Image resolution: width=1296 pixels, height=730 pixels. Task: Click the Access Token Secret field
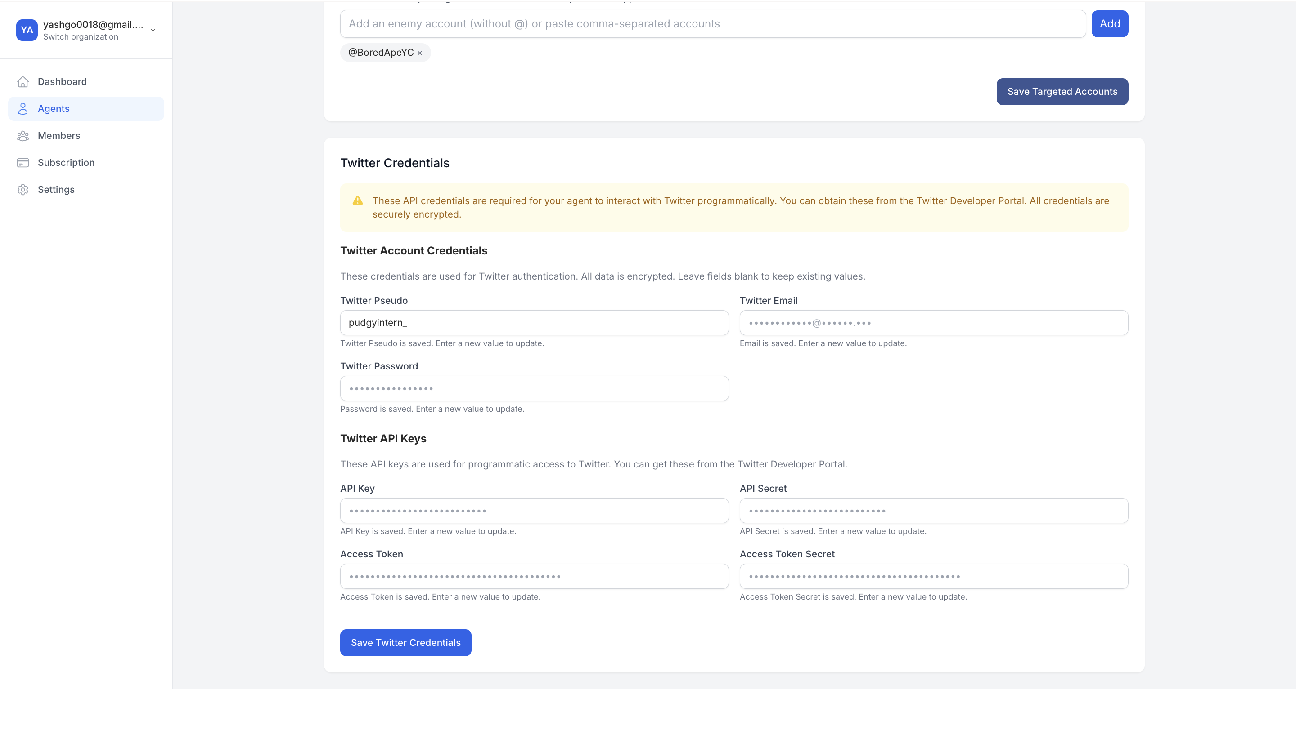click(x=933, y=576)
